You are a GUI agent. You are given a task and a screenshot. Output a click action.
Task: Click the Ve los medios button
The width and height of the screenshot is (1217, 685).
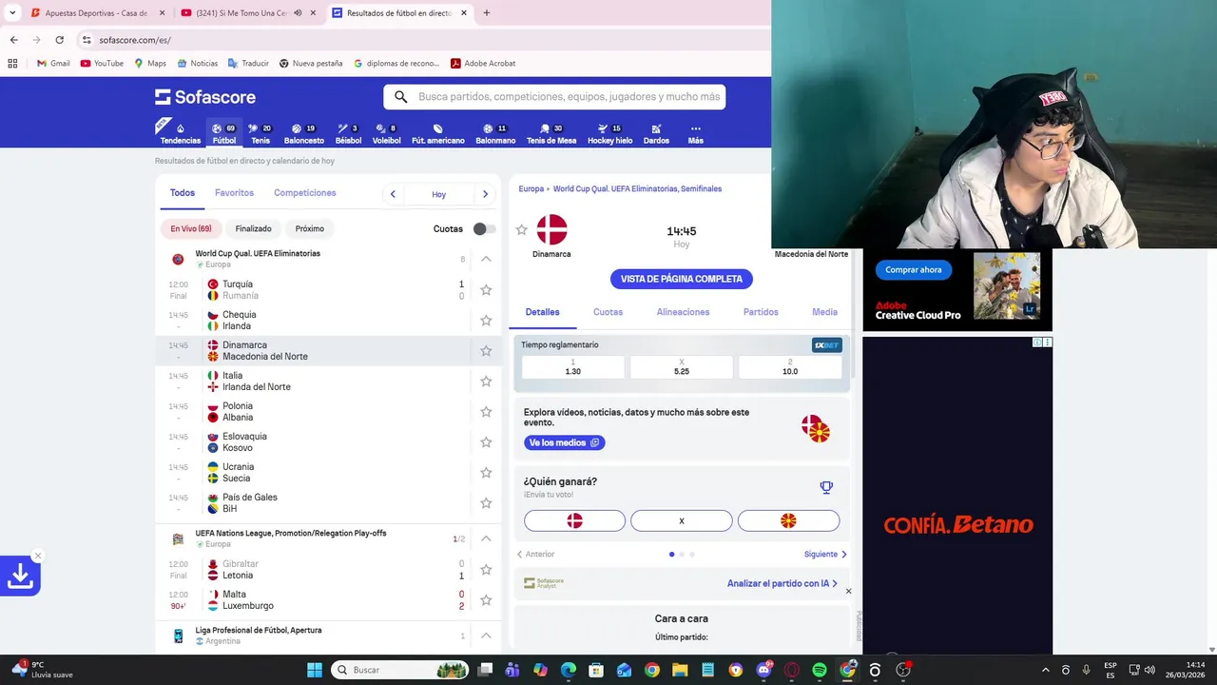pyautogui.click(x=564, y=442)
